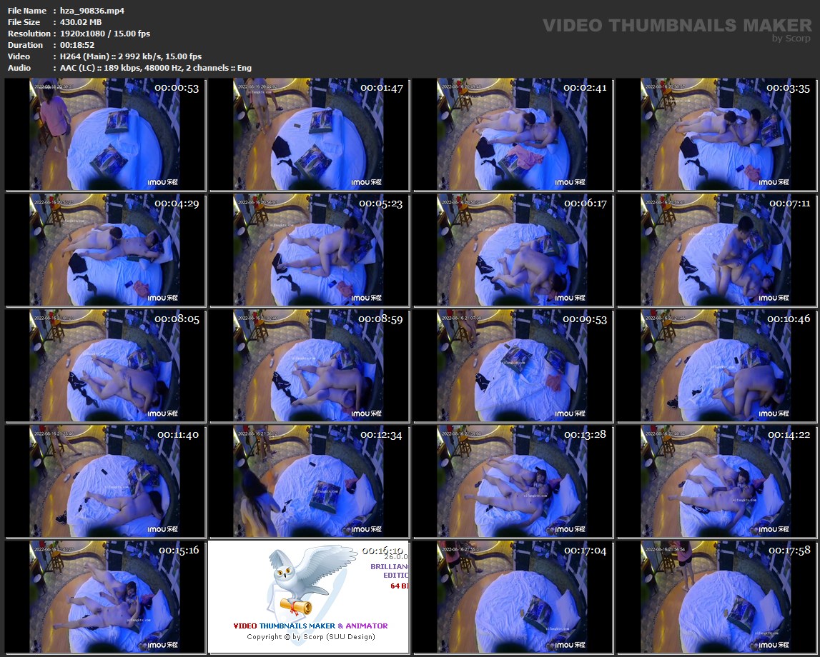This screenshot has height=657, width=820.
Task: Select the resolution value 1920x1080 / 15.00 fps
Action: pyautogui.click(x=104, y=34)
